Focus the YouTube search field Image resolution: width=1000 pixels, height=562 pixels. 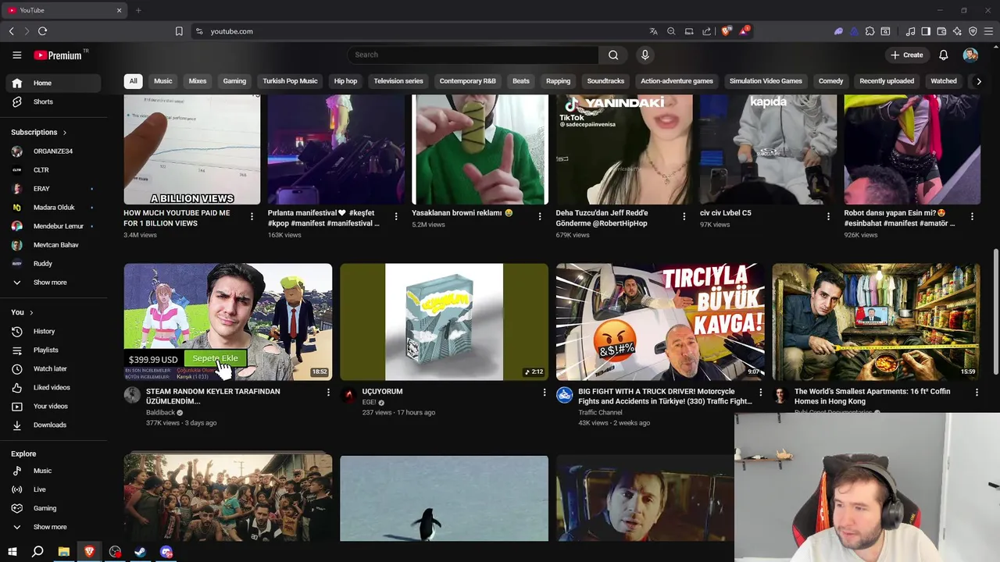[x=473, y=55]
